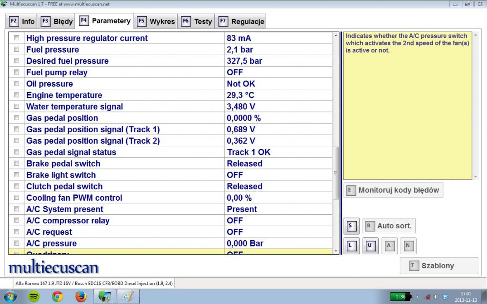Tick the Water temperature signal checkbox
Image resolution: width=487 pixels, height=304 pixels.
click(x=16, y=106)
